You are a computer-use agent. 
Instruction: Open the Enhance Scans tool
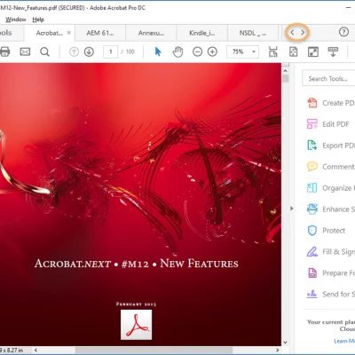pos(331,209)
